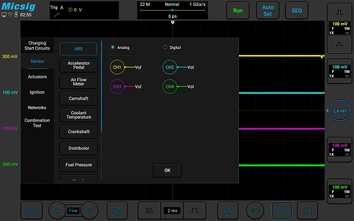
Task: Toggle the CH4 channel circle
Action: pyautogui.click(x=169, y=87)
